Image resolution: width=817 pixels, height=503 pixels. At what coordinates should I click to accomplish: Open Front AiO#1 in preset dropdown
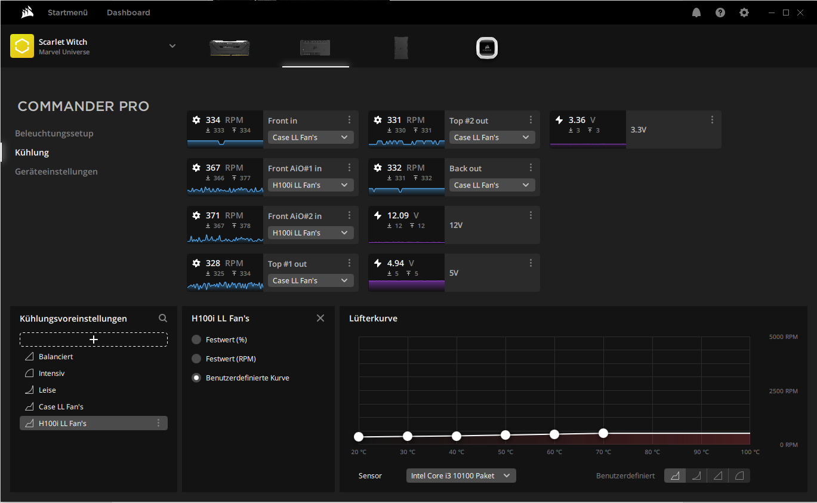tap(311, 185)
